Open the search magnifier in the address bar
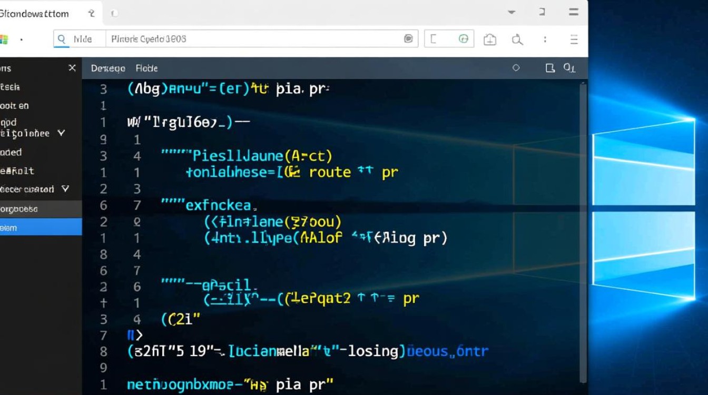 (62, 39)
